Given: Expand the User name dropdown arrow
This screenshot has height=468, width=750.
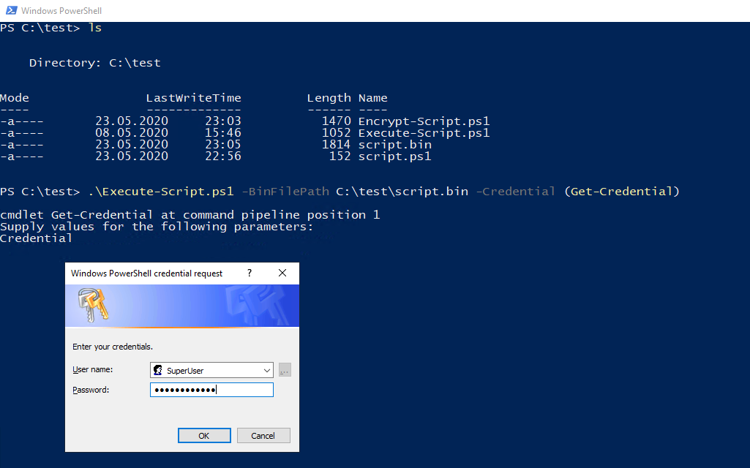Looking at the screenshot, I should (x=267, y=371).
